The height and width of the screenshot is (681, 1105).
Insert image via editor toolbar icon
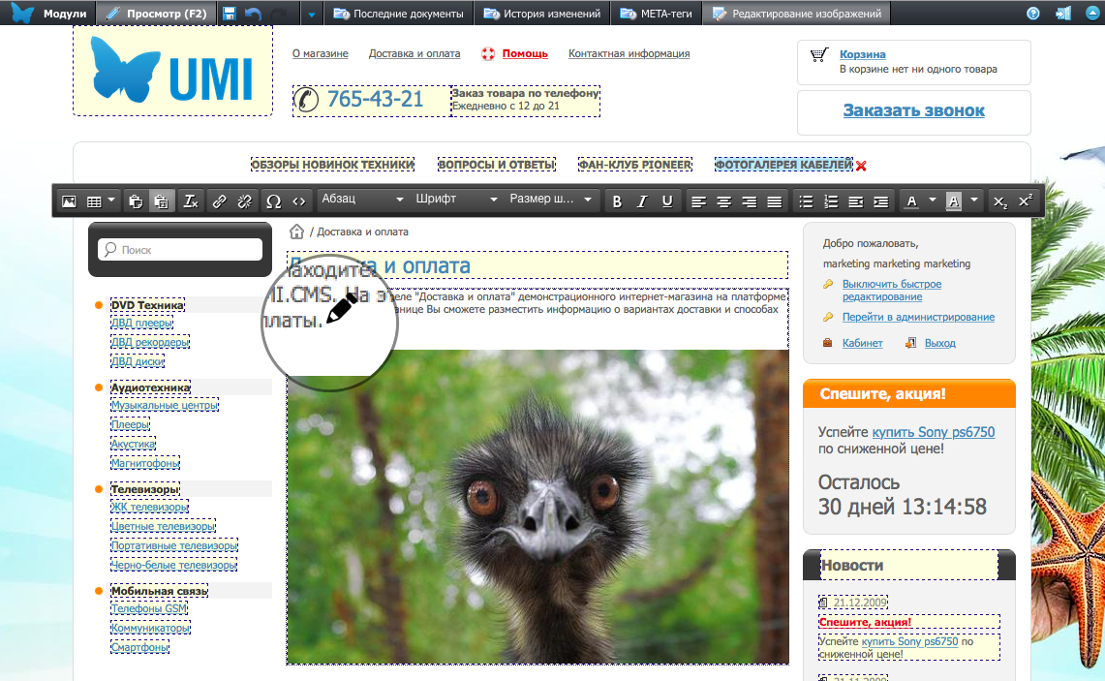tap(69, 201)
